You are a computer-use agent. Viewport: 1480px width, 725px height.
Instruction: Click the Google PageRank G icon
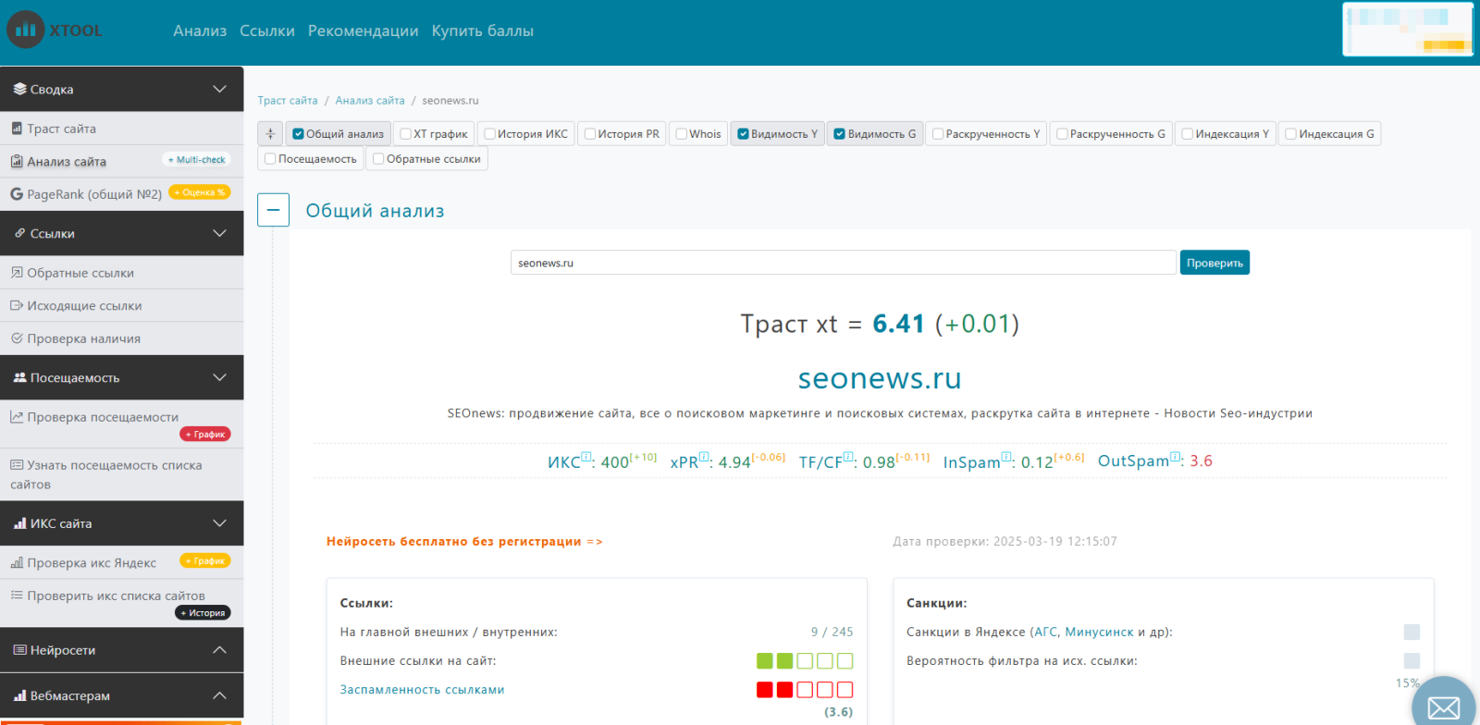coord(17,194)
